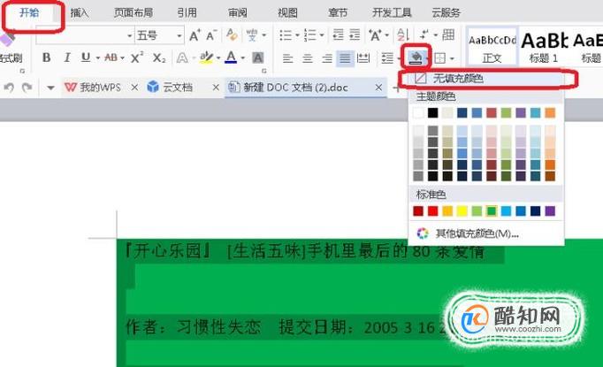This screenshot has height=367, width=603.
Task: Set paragraph to align right
Action: point(327,58)
